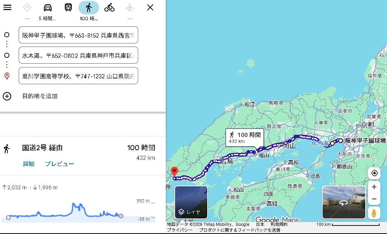Click the 阪神甲子園球場 starting point field
The image size is (387, 234).
(x=78, y=35)
